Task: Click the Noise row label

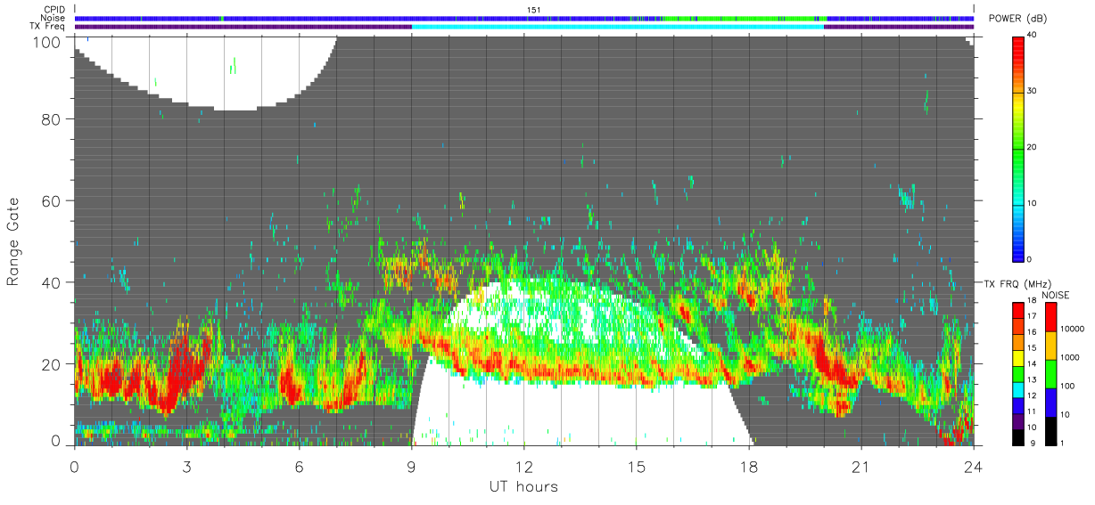Action: [54, 18]
